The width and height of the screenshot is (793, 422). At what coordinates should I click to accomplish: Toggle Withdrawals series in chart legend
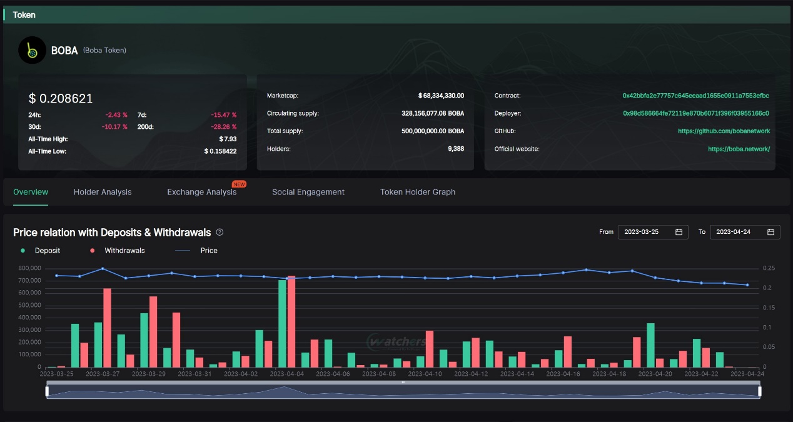tap(118, 250)
